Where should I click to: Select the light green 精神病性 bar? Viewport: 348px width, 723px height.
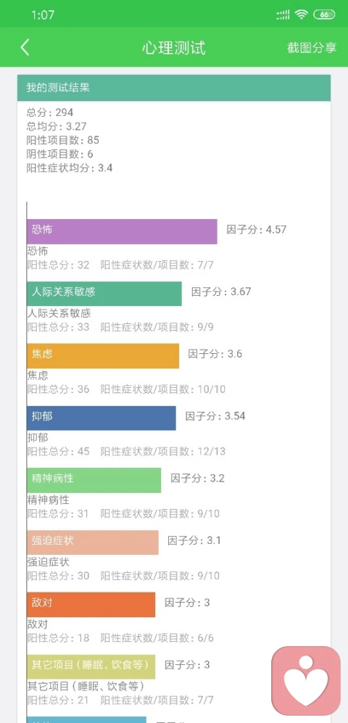pyautogui.click(x=94, y=480)
